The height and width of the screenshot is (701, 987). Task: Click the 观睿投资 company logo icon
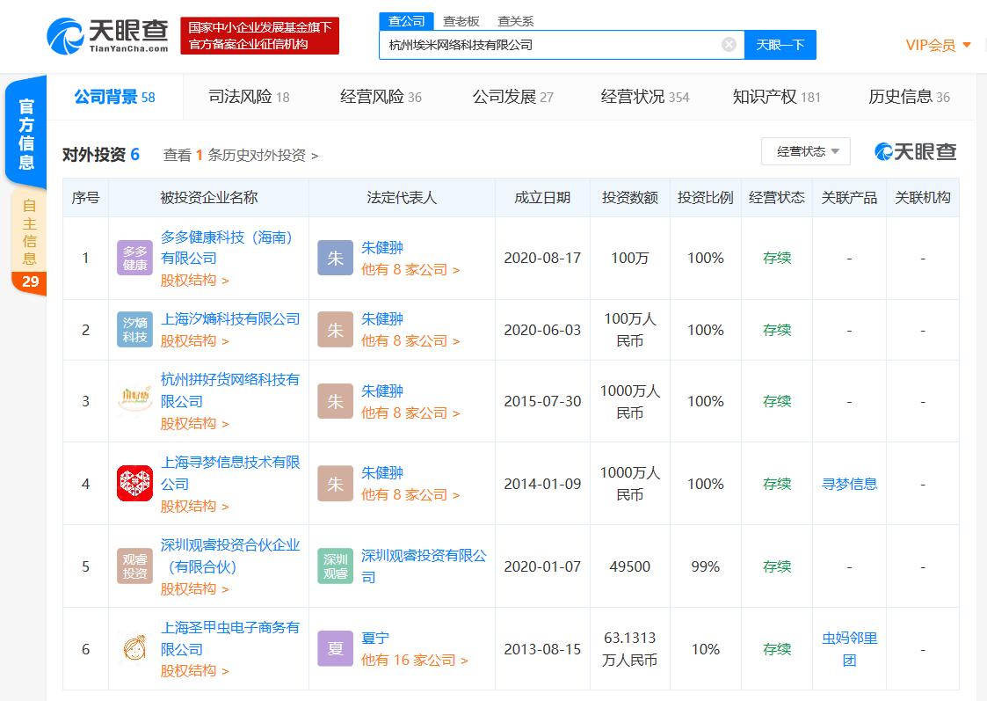(x=134, y=566)
